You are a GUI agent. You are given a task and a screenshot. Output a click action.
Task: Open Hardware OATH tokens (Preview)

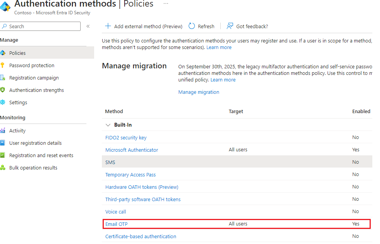[142, 187]
